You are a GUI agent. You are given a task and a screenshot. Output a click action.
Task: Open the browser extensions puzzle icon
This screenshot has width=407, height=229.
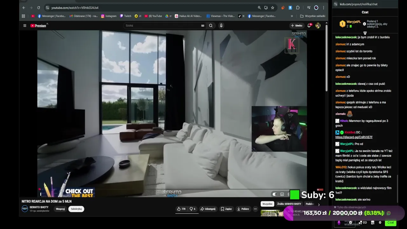(x=298, y=8)
